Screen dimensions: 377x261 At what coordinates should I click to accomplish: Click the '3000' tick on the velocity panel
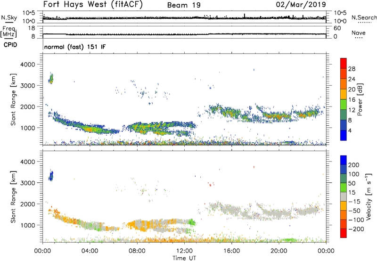click(27, 183)
